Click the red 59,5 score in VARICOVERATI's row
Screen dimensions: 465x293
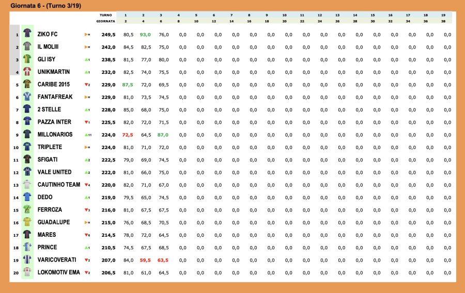pyautogui.click(x=145, y=261)
